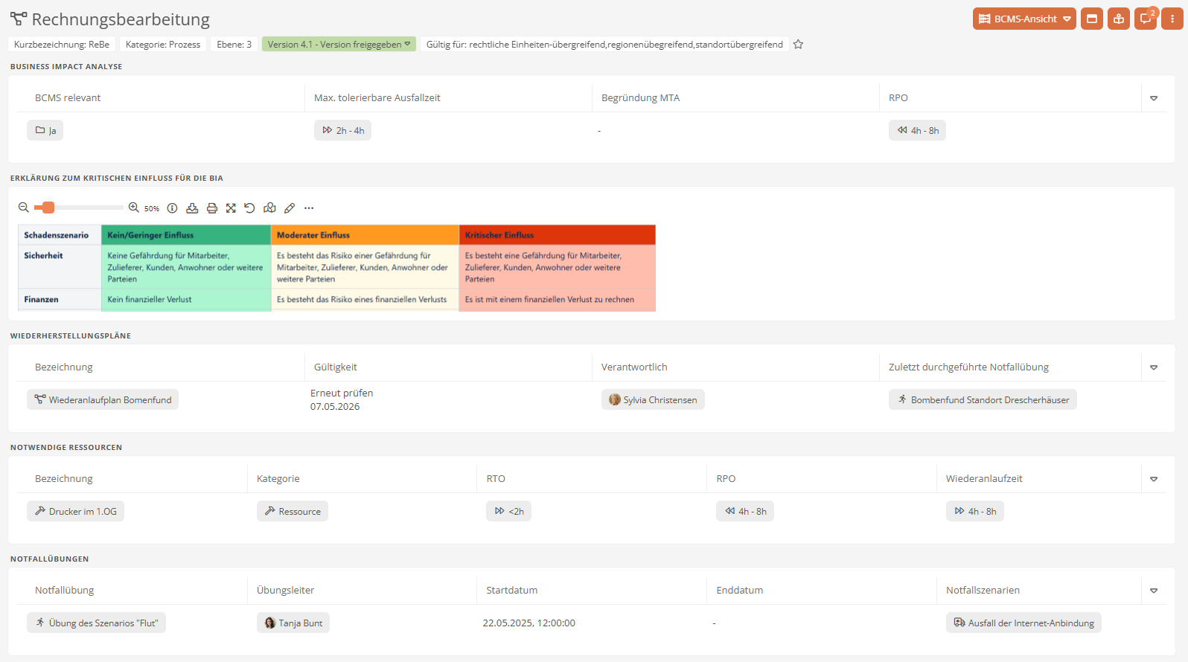Click the Ebene: 3 tag

(x=234, y=45)
